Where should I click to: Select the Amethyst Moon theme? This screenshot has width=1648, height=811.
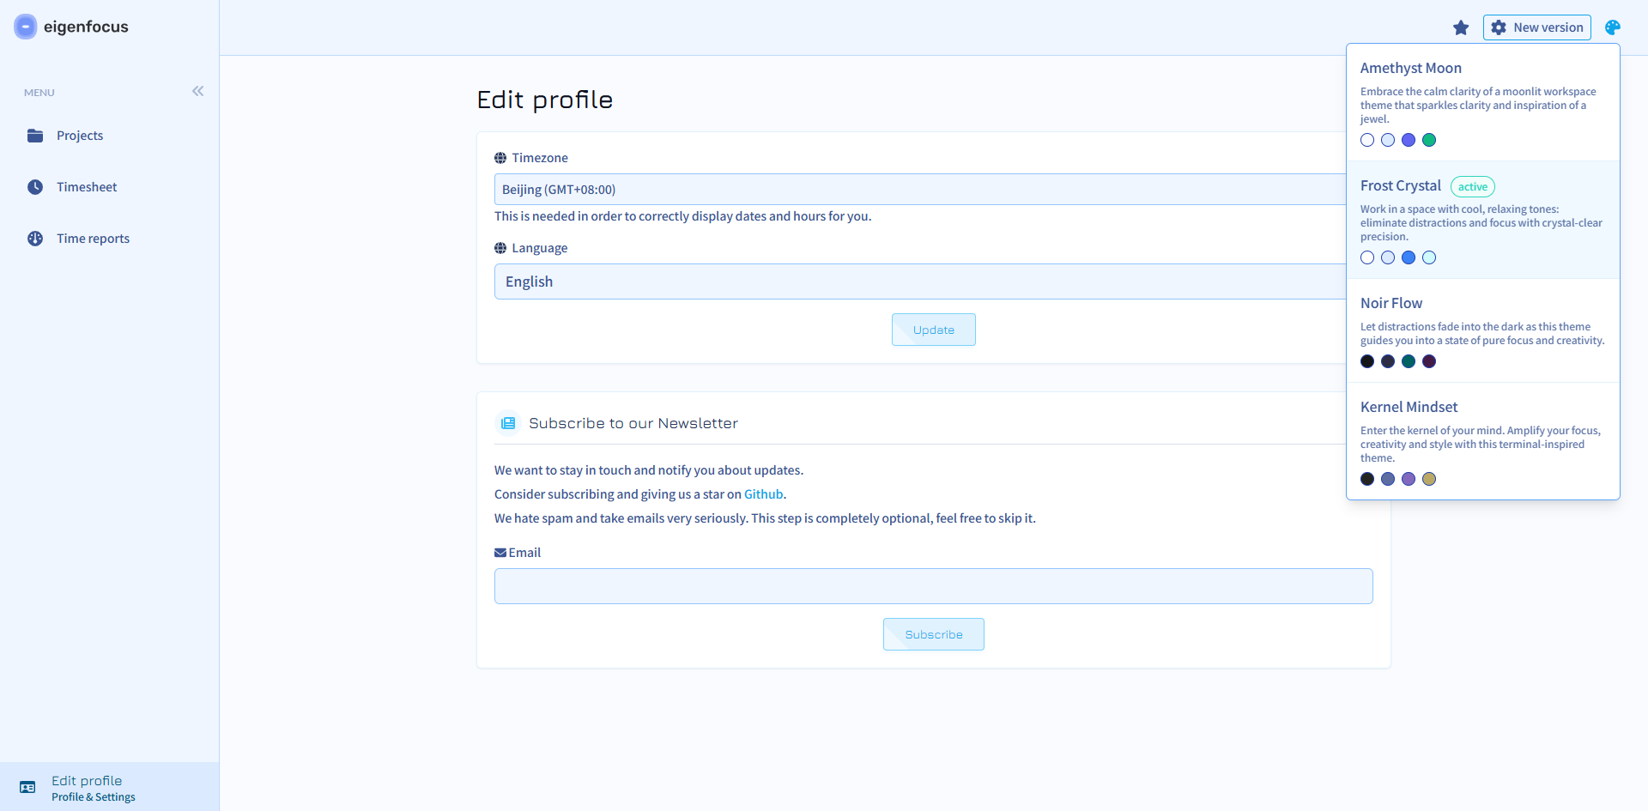1483,103
